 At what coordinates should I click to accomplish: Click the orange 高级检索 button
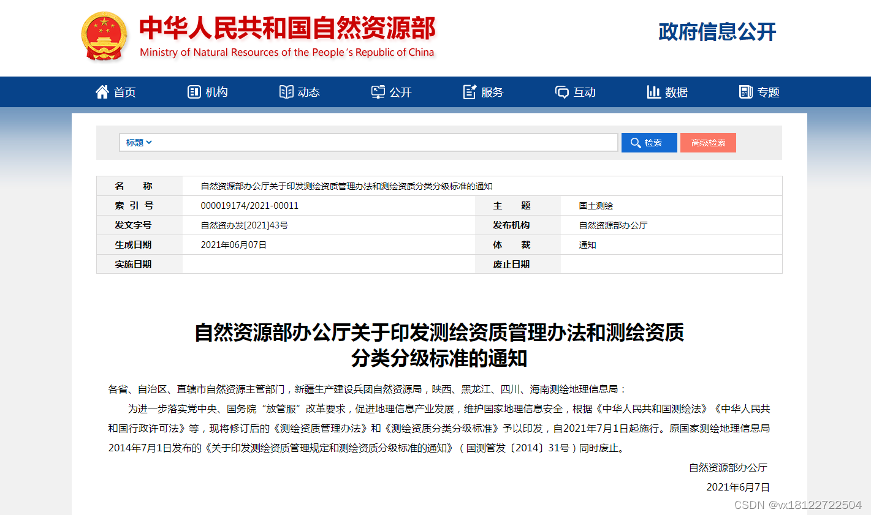708,143
